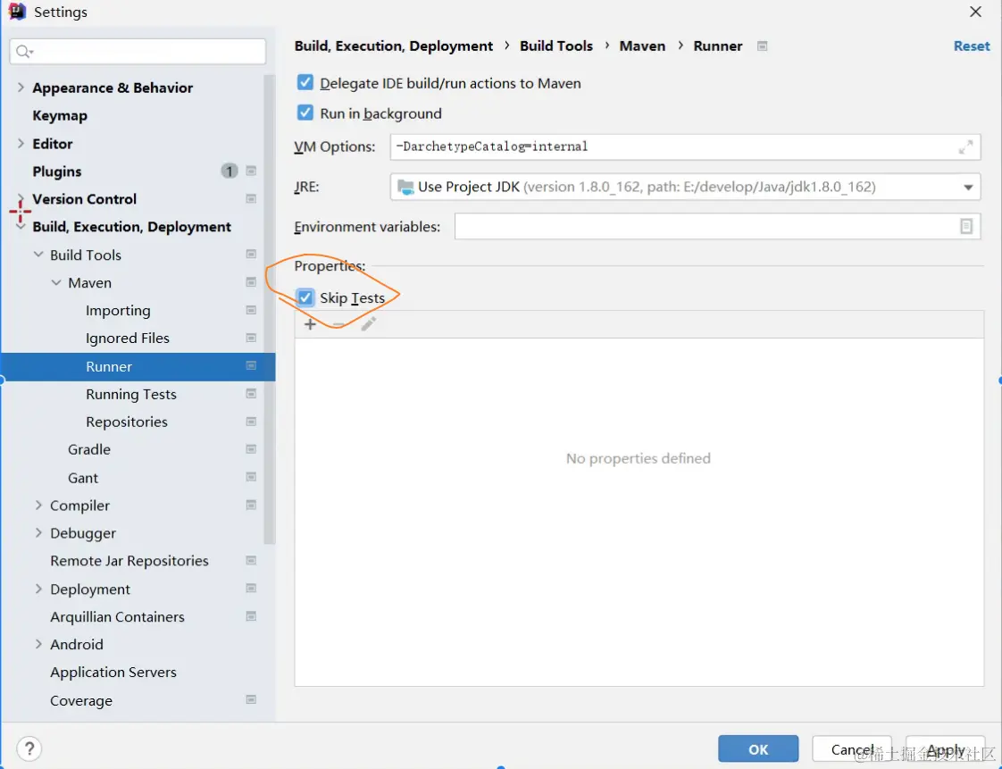This screenshot has height=769, width=1002.
Task: Click the project icon next to Arquillian Containers
Action: point(251,616)
